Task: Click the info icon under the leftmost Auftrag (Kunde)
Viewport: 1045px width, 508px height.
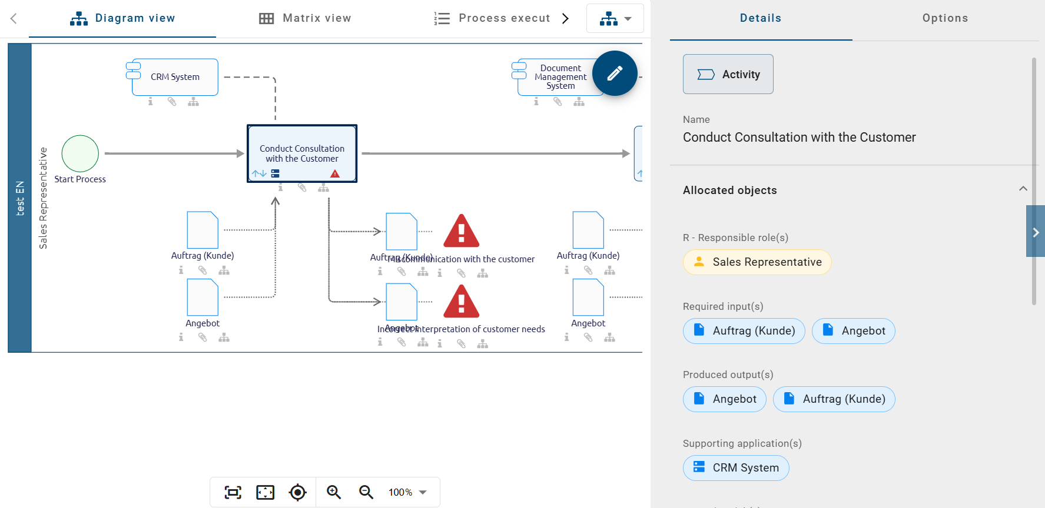Action: [x=181, y=270]
